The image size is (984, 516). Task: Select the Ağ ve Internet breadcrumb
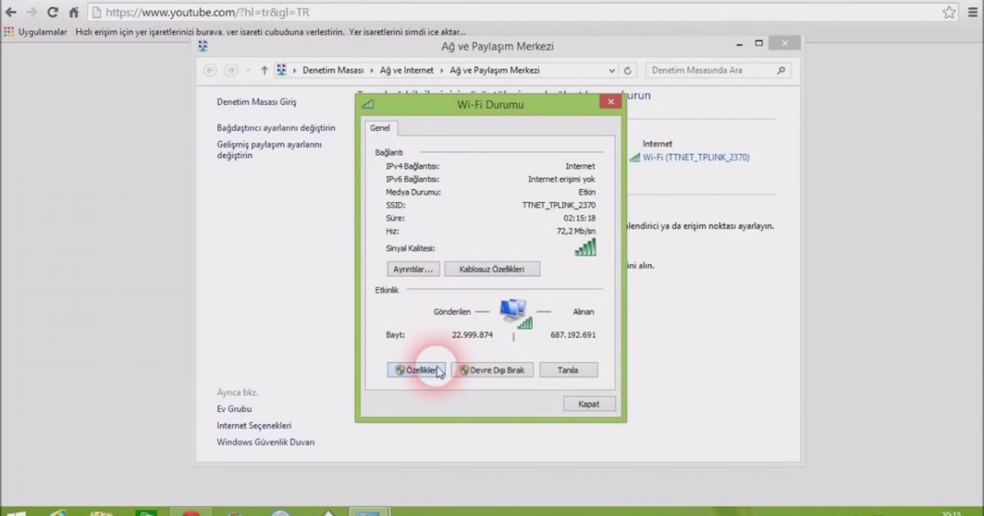point(406,70)
